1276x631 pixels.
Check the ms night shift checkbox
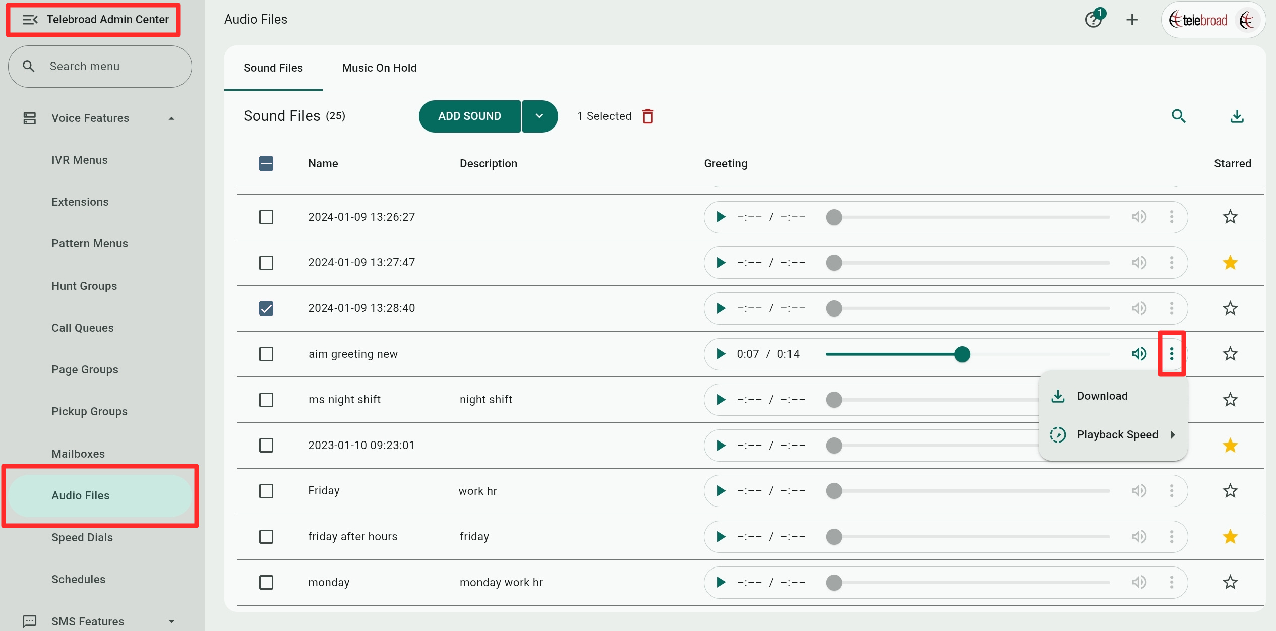point(266,400)
